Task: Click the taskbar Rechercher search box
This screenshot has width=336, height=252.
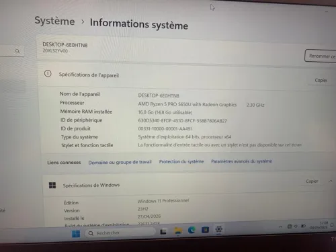Action: pyautogui.click(x=120, y=233)
